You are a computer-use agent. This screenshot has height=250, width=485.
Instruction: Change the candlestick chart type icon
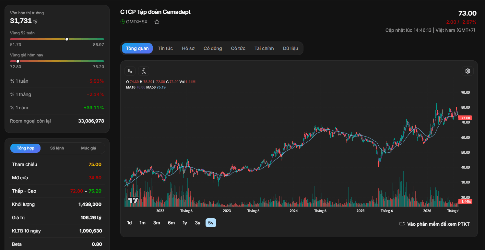pyautogui.click(x=130, y=71)
